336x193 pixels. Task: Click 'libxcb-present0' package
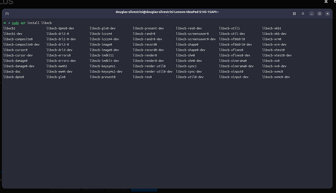(x=103, y=77)
